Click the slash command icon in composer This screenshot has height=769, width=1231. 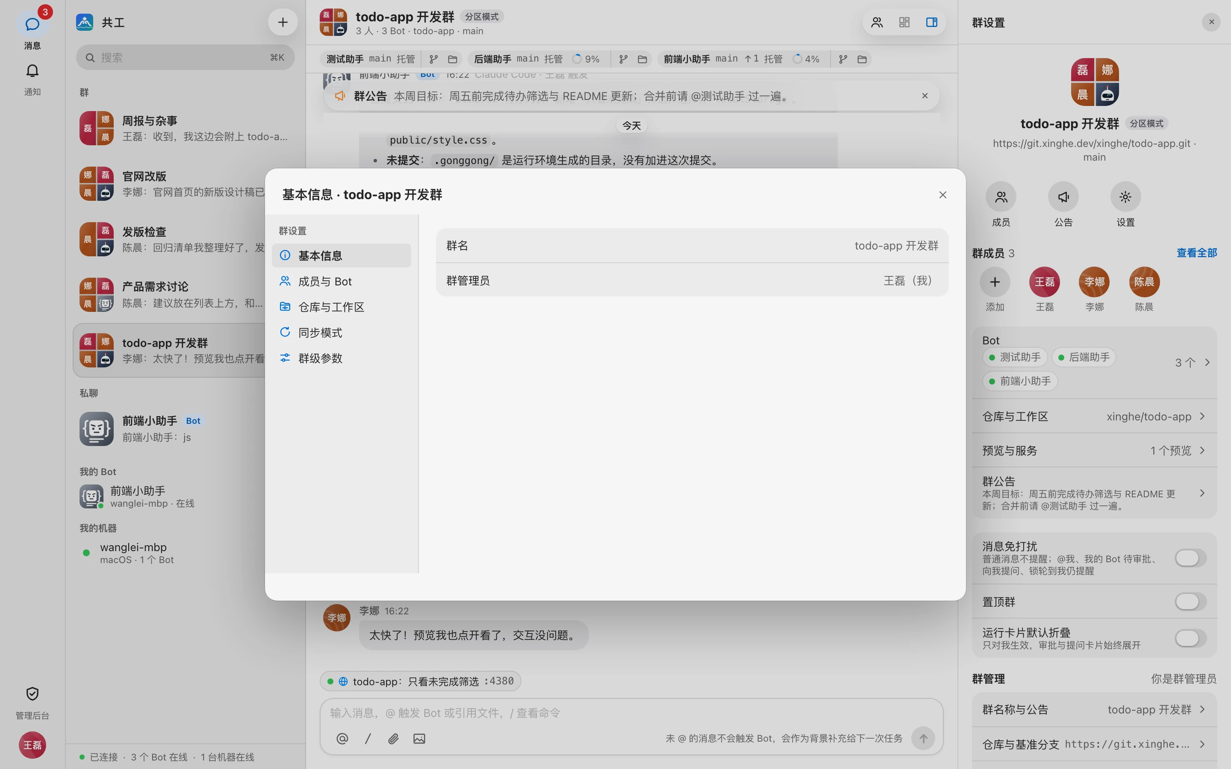[x=368, y=739]
